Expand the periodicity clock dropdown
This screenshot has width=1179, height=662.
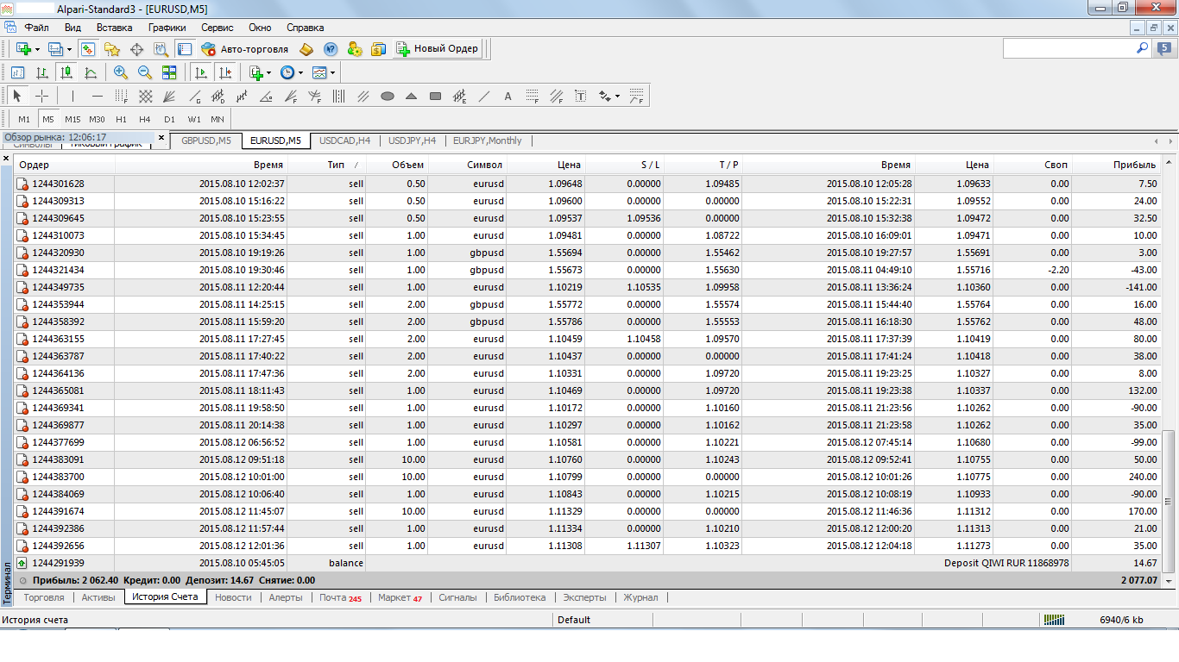click(300, 73)
